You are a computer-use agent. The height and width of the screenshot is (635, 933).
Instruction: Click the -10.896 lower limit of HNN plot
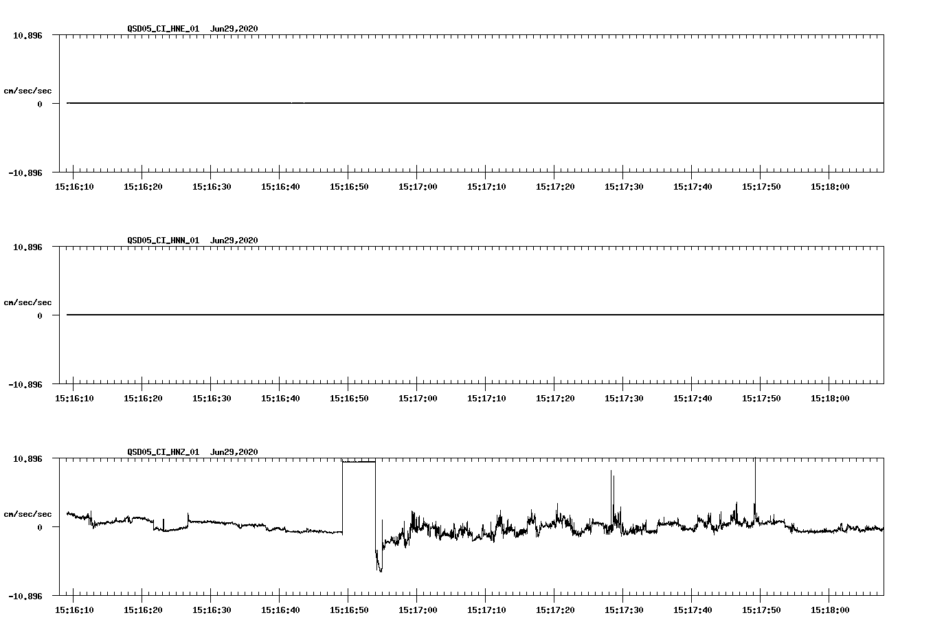pyautogui.click(x=25, y=384)
